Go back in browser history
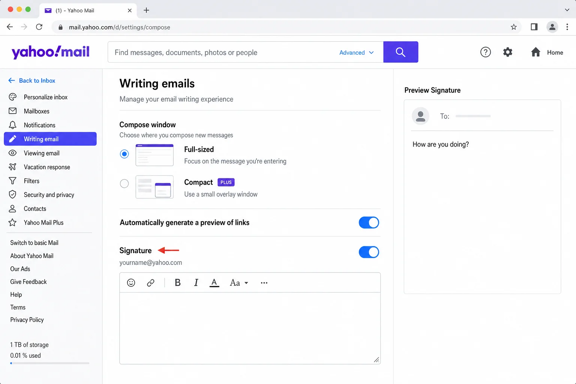This screenshot has height=384, width=576. (10, 27)
